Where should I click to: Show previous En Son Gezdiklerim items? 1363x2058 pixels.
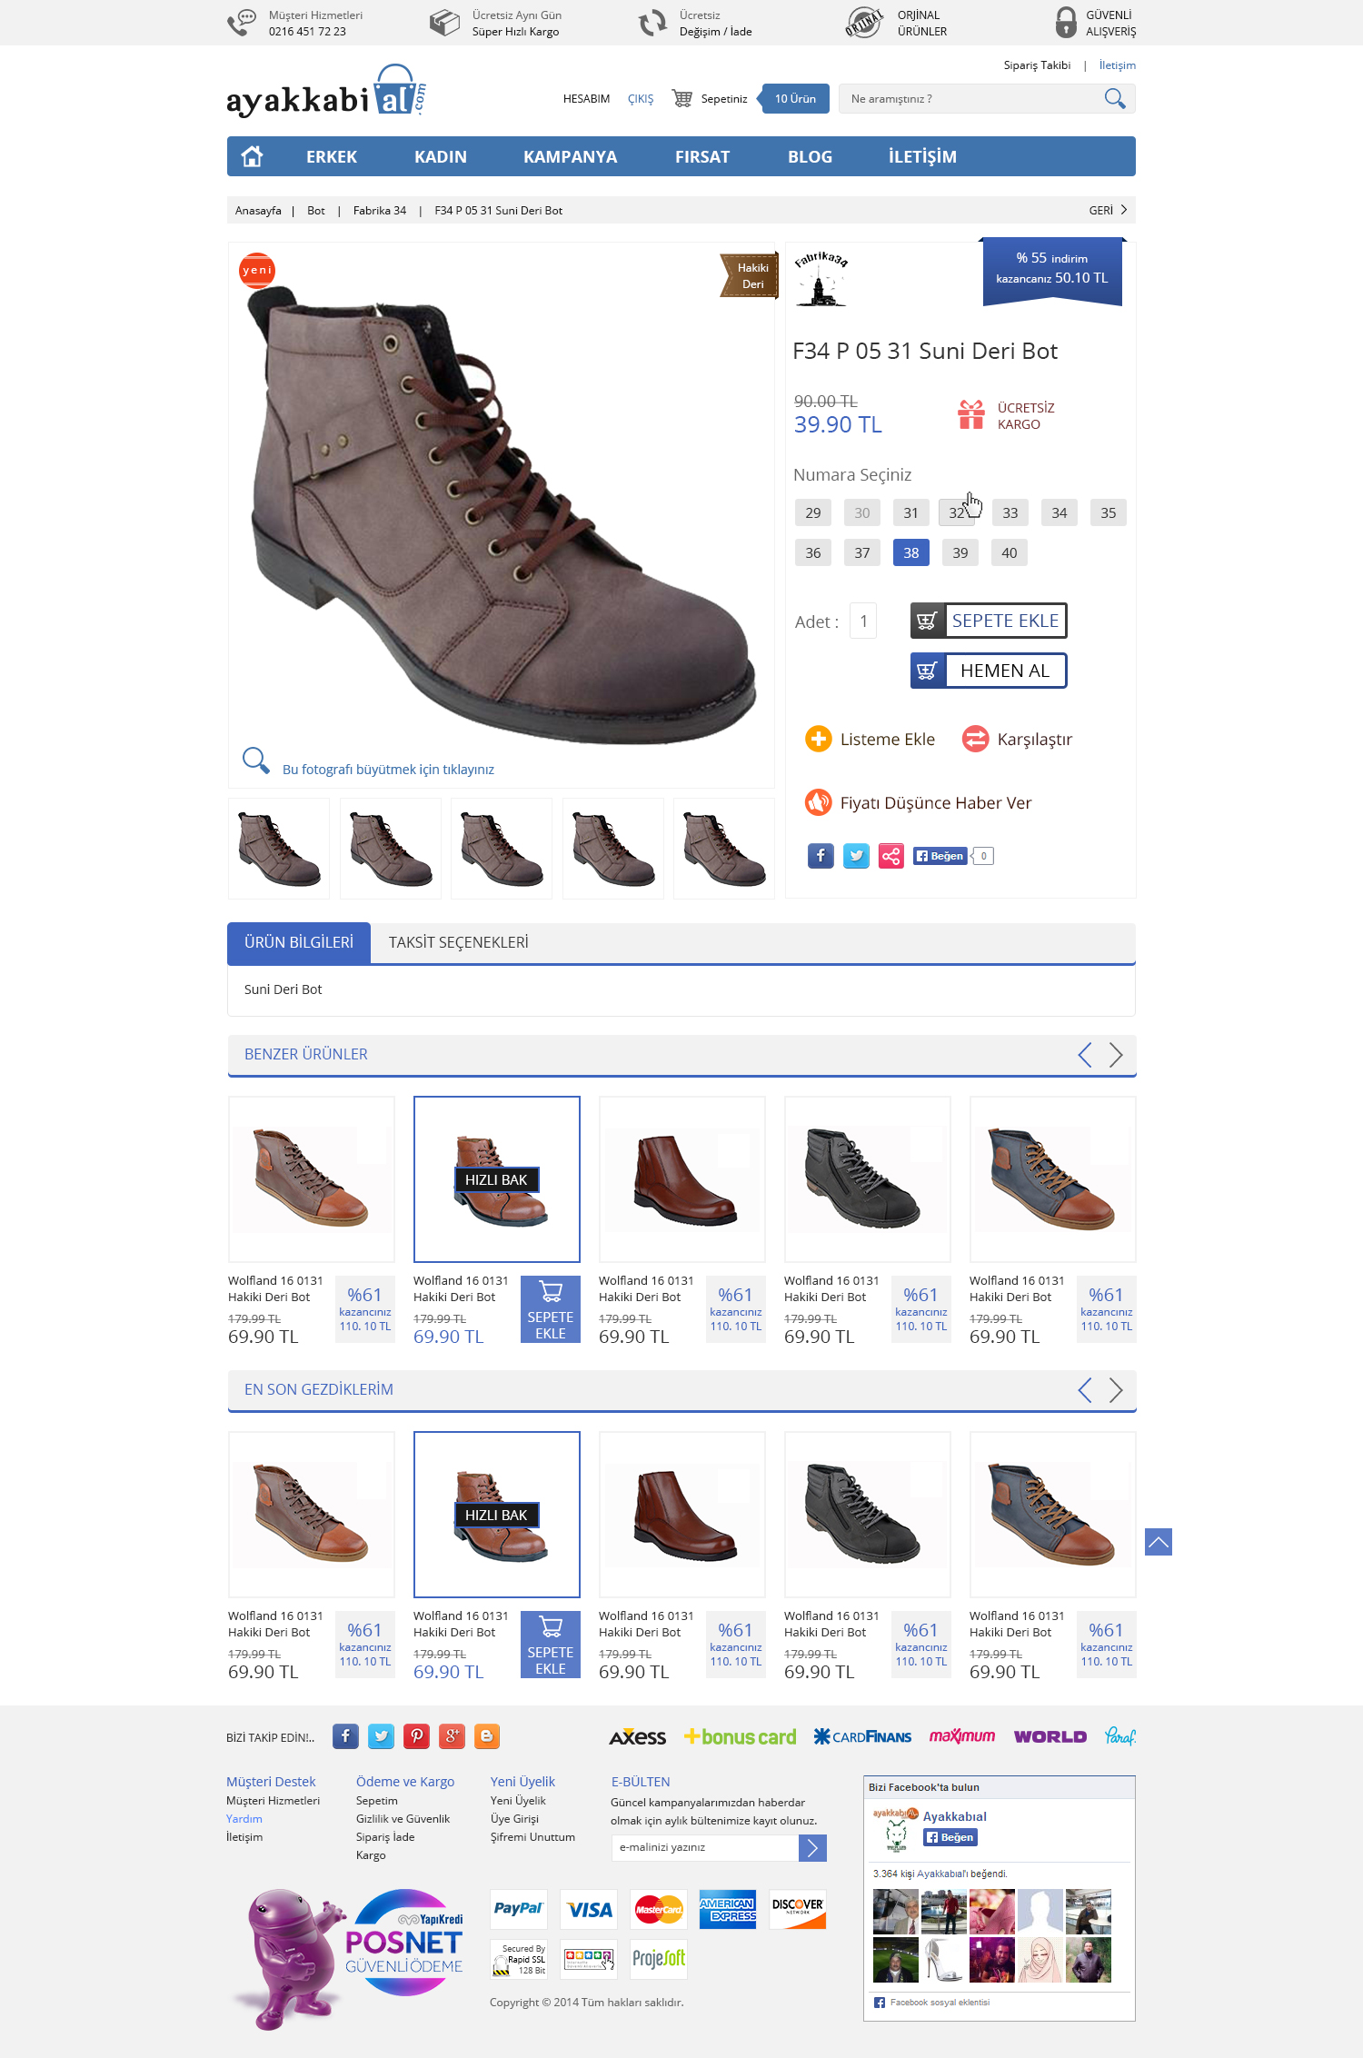(x=1085, y=1390)
